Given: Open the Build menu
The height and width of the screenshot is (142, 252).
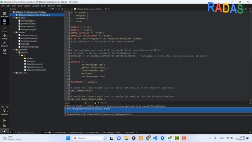Looking at the screenshot, I should pos(20,6).
